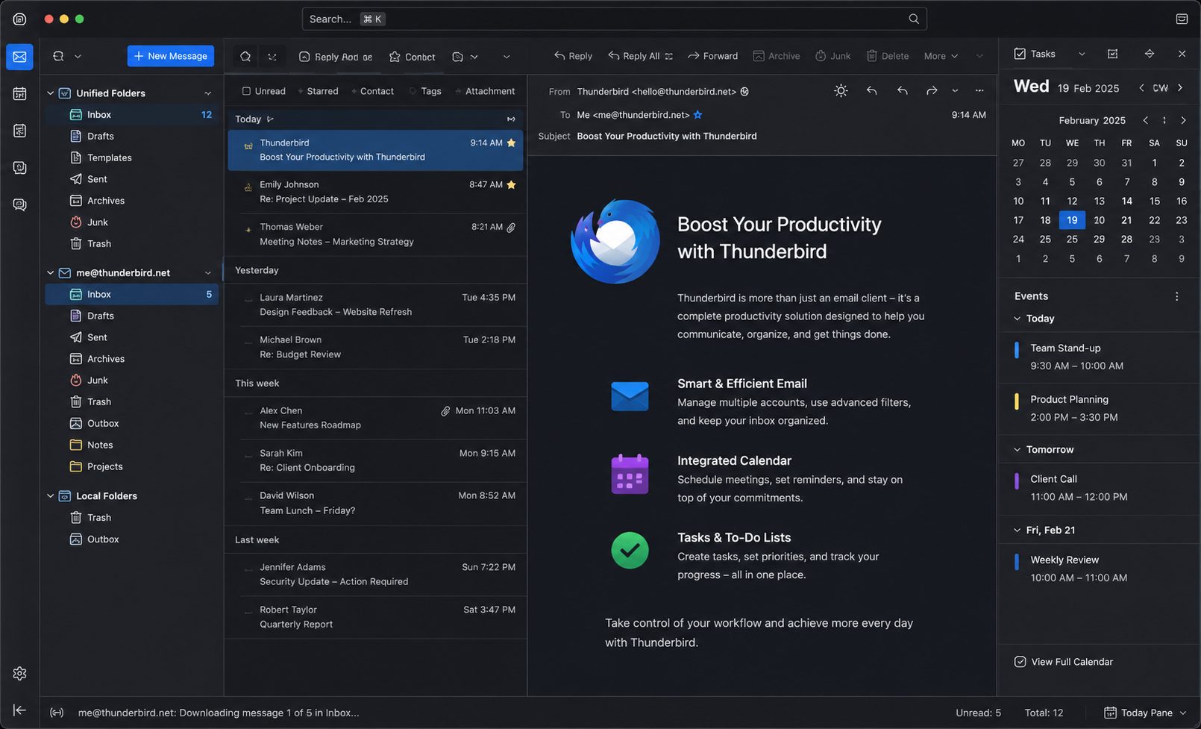Open the Chat icon in the left sidebar
This screenshot has height=729, width=1201.
point(19,204)
